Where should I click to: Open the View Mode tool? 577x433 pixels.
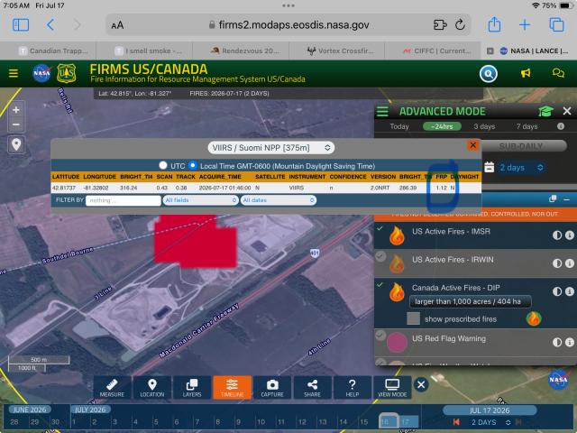pyautogui.click(x=392, y=387)
